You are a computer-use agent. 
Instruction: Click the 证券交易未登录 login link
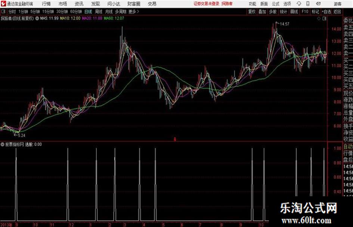coord(207,4)
